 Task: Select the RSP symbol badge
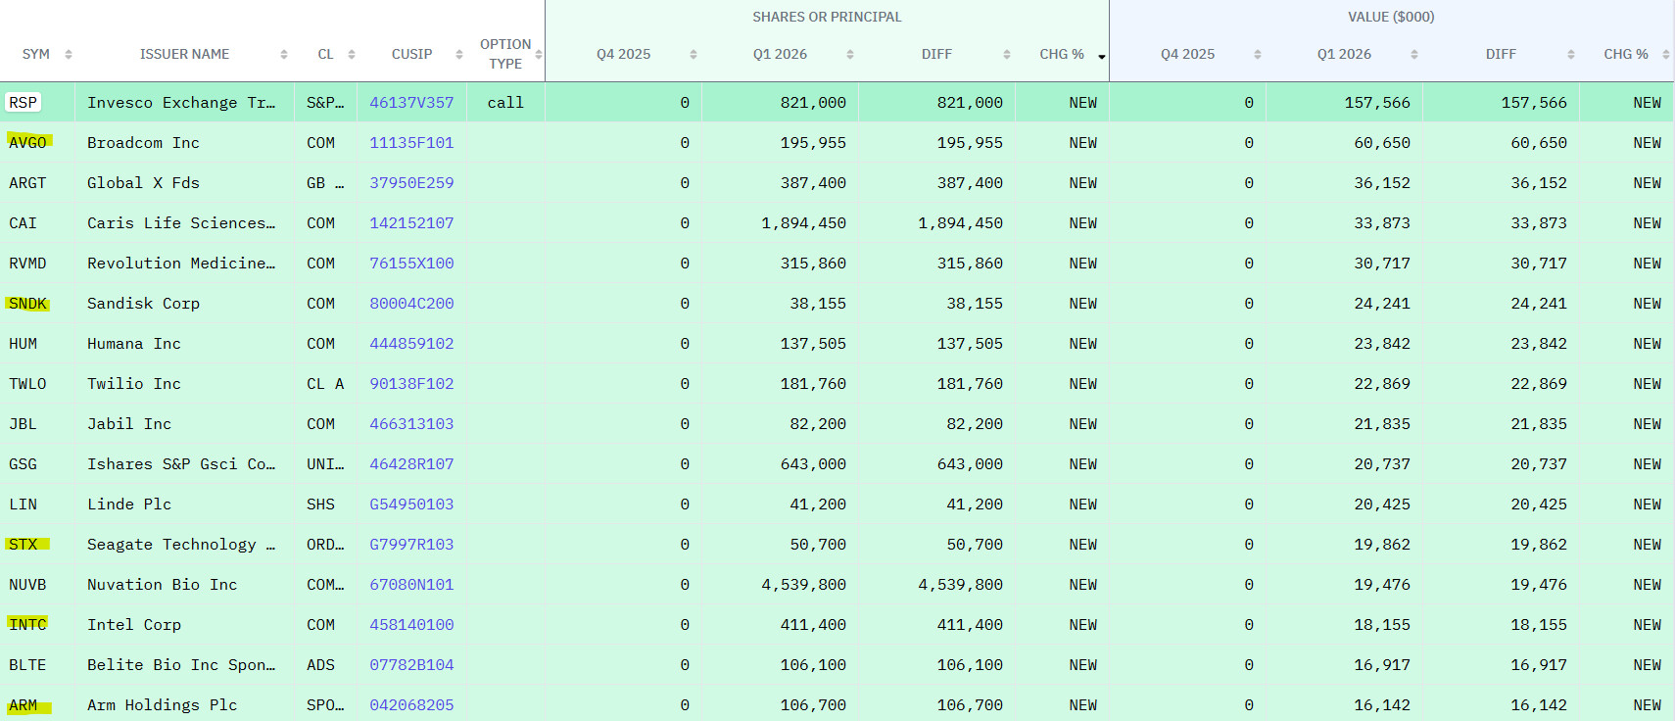tap(23, 103)
